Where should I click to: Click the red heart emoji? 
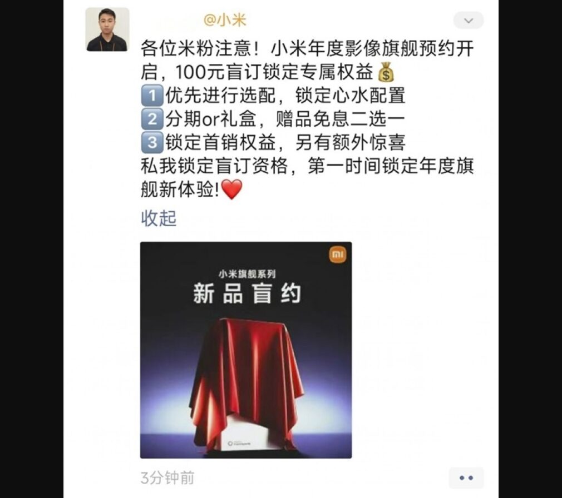[x=232, y=190]
